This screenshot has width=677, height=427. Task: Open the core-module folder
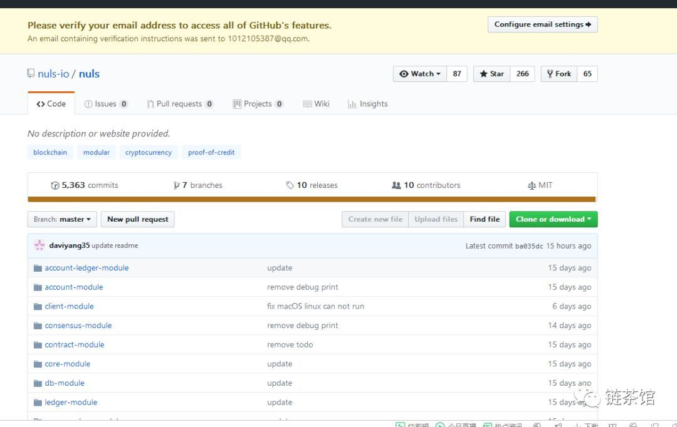click(68, 364)
